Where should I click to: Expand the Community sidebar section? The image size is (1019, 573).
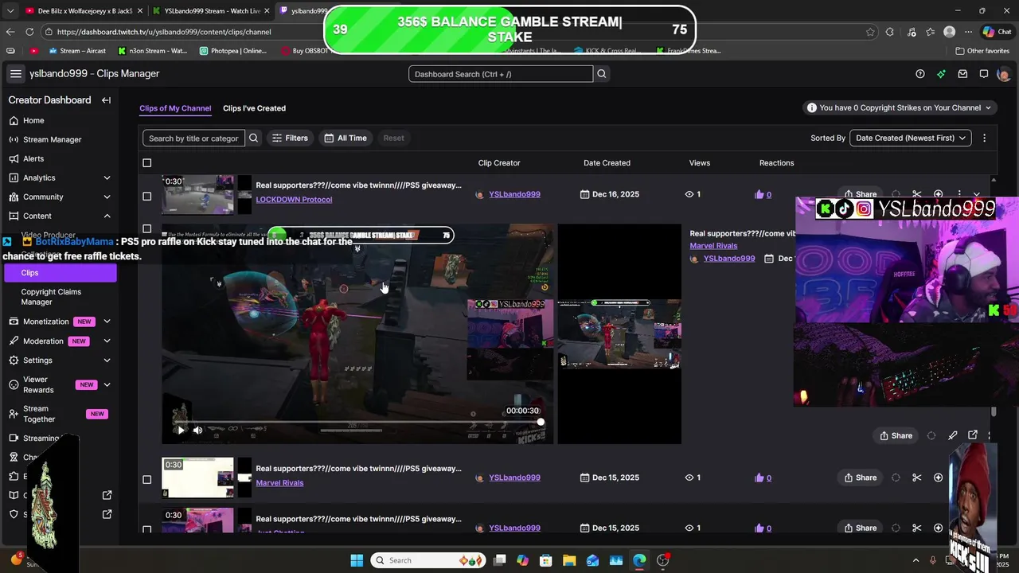(107, 197)
